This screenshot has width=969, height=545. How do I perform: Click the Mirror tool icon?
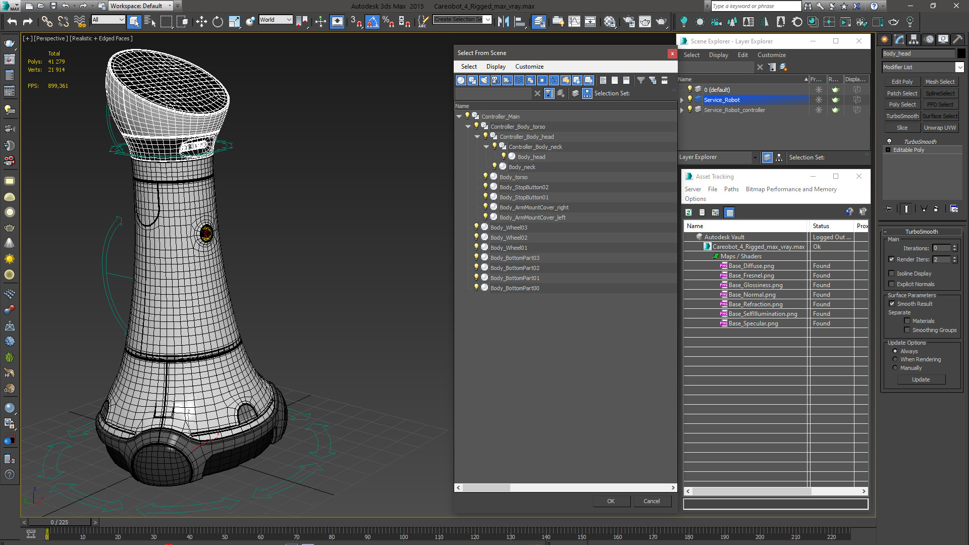point(503,21)
